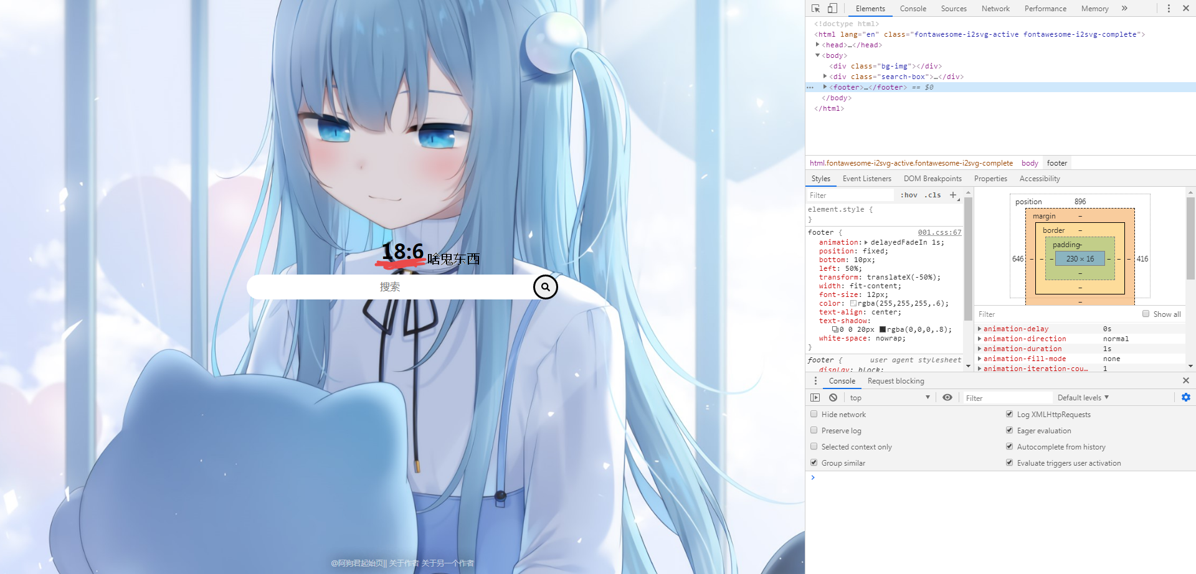The width and height of the screenshot is (1196, 574).
Task: Click the black text-shadow color swatch
Action: pyautogui.click(x=883, y=329)
